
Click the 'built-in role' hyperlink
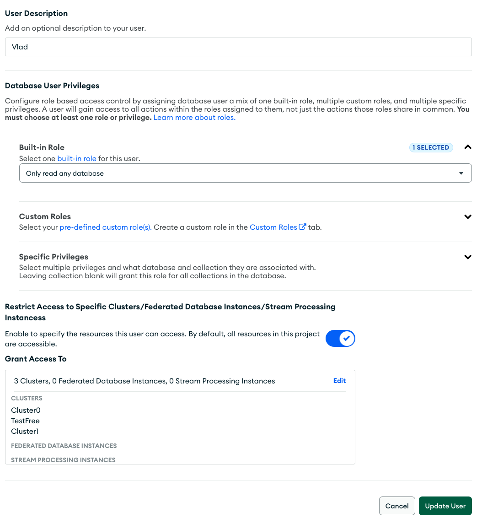[x=76, y=158]
